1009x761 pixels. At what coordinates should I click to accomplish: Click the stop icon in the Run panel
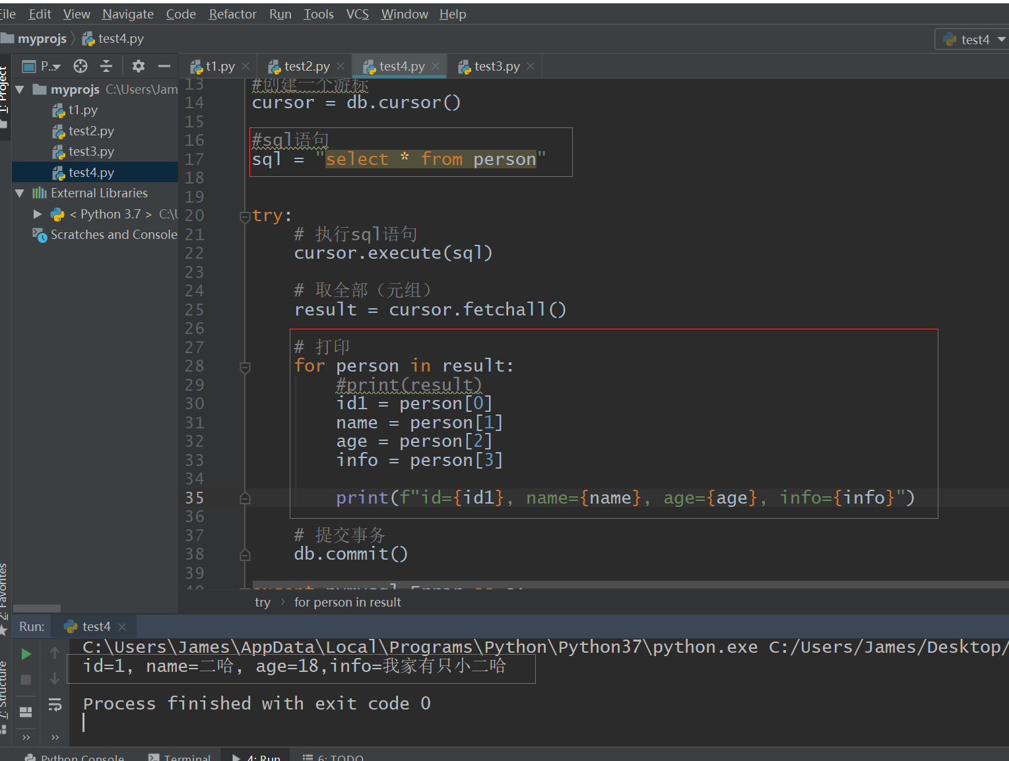click(x=25, y=679)
